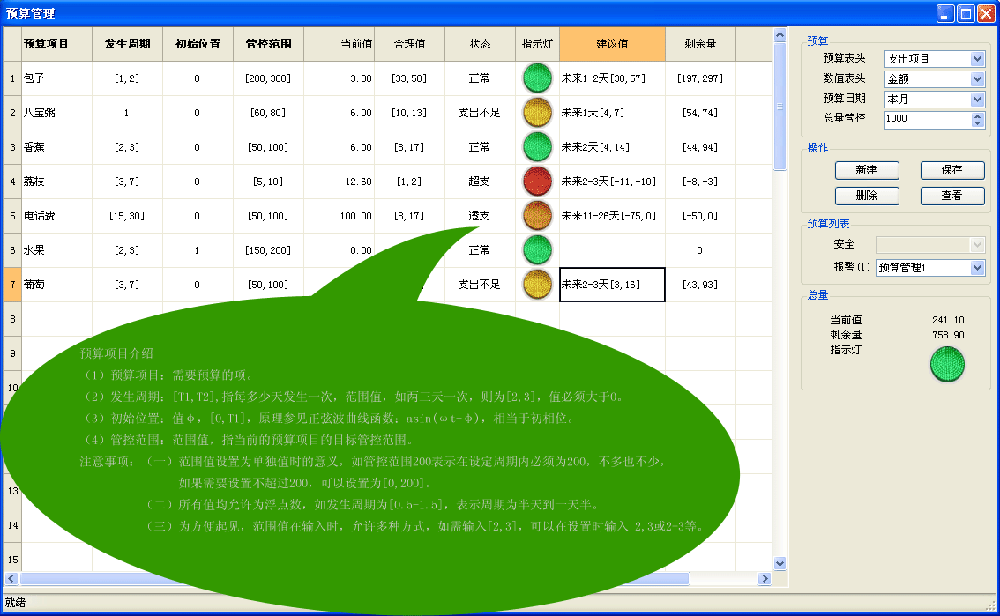
Task: Decrease the 总量管控 value with down arrow
Action: pyautogui.click(x=978, y=123)
